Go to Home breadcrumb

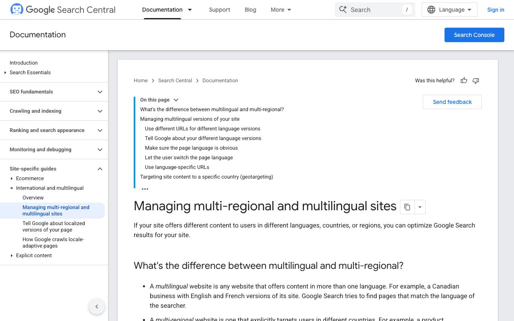(141, 81)
